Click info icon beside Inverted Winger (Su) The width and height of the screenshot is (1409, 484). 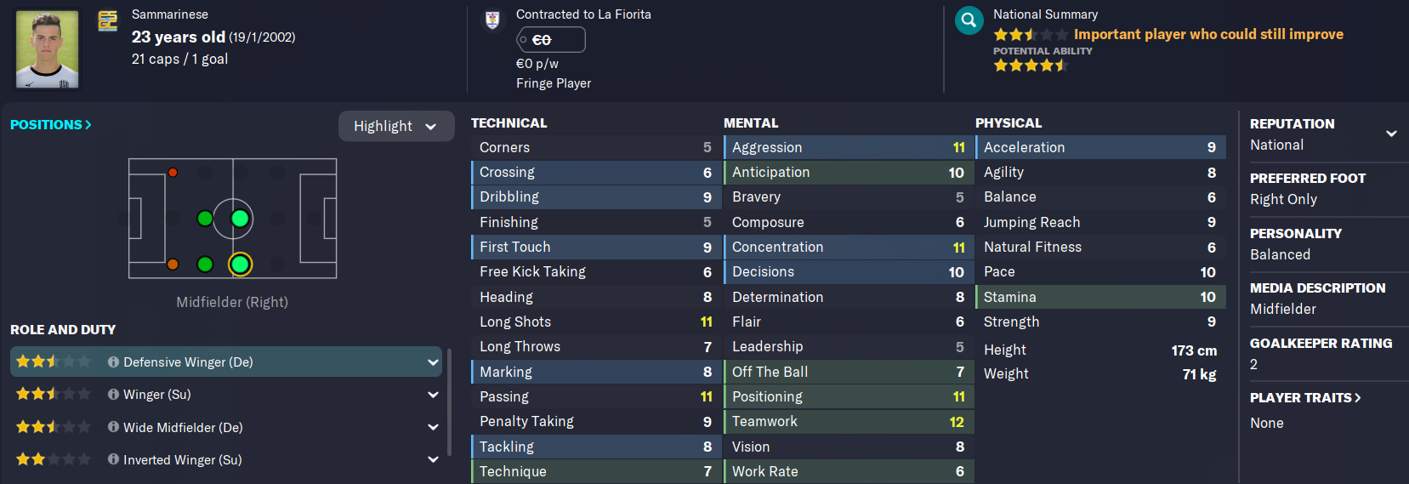tap(113, 459)
